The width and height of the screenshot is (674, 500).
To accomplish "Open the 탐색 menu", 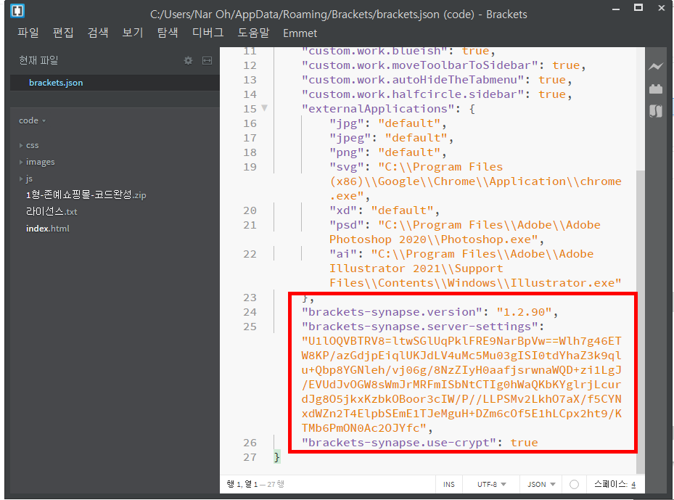I will [x=168, y=33].
